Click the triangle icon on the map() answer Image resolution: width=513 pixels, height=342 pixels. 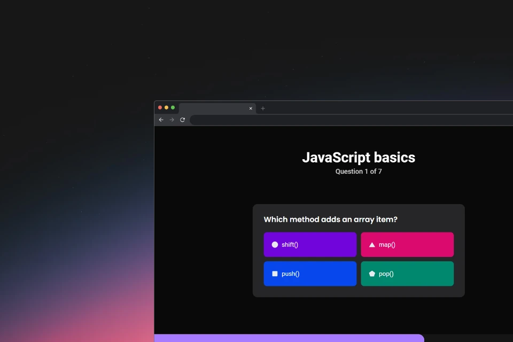[x=372, y=244]
